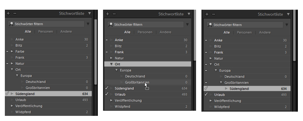Viewport: 303px width, 121px height.
Task: Click the minus icon in the middle Stichwortliste header
Action: coord(114,14)
